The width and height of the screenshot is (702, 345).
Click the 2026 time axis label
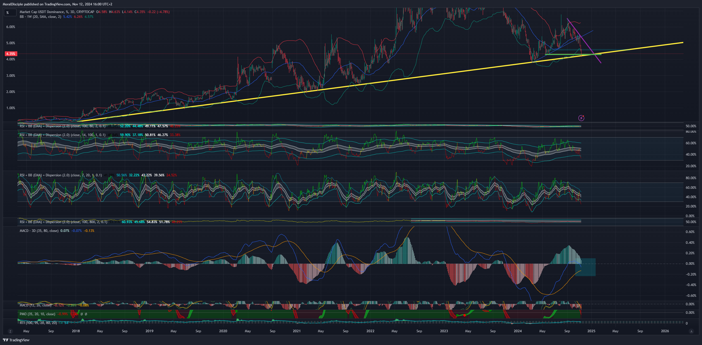[665, 331]
